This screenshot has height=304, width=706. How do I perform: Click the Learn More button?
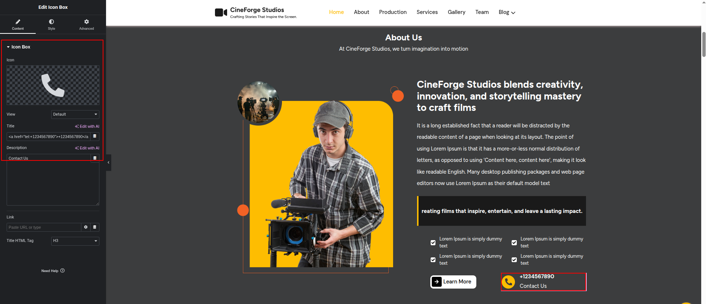coord(453,282)
